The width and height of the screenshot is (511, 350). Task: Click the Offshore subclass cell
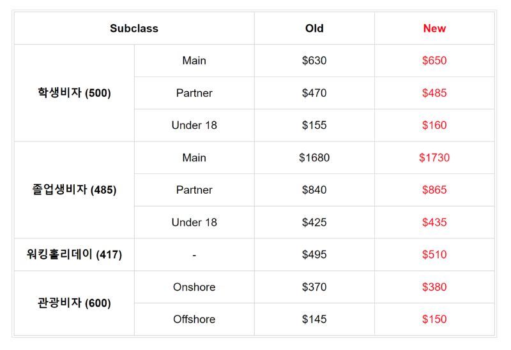pyautogui.click(x=194, y=319)
